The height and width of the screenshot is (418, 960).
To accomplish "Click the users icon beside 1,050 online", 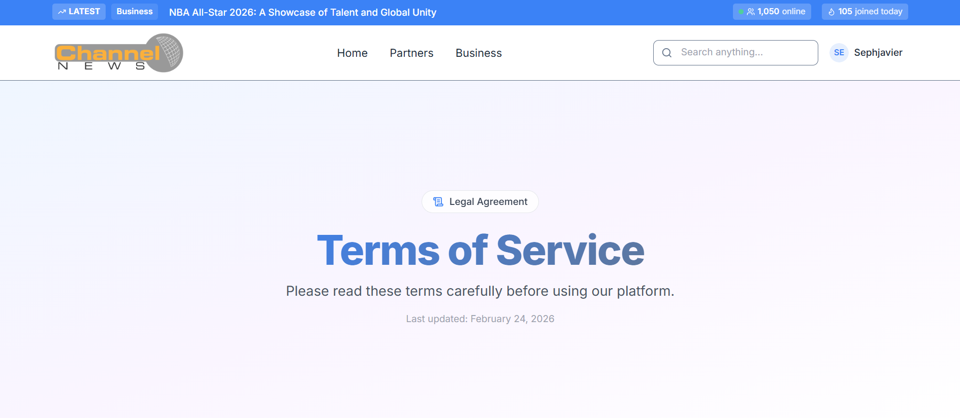I will coord(751,12).
